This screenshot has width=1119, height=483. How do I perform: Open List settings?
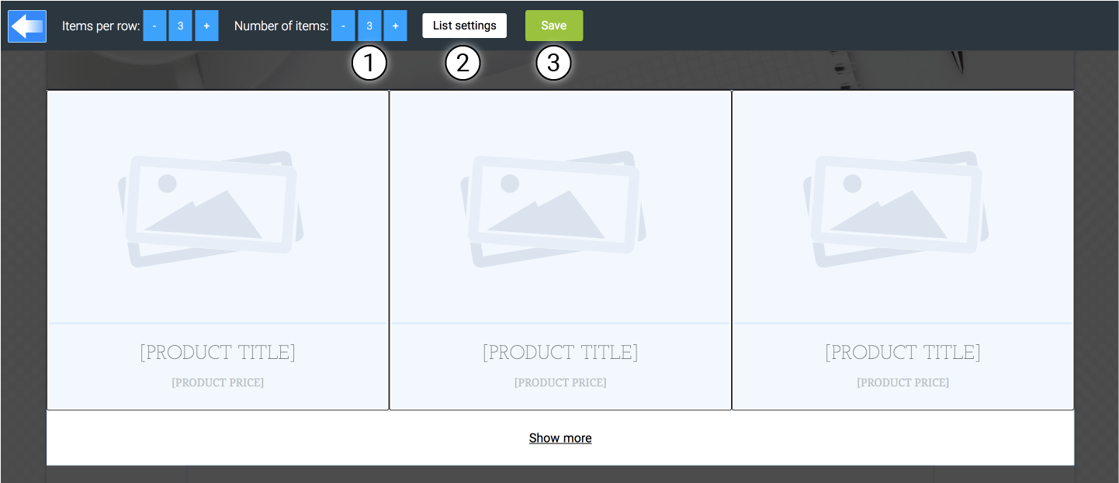(x=464, y=26)
